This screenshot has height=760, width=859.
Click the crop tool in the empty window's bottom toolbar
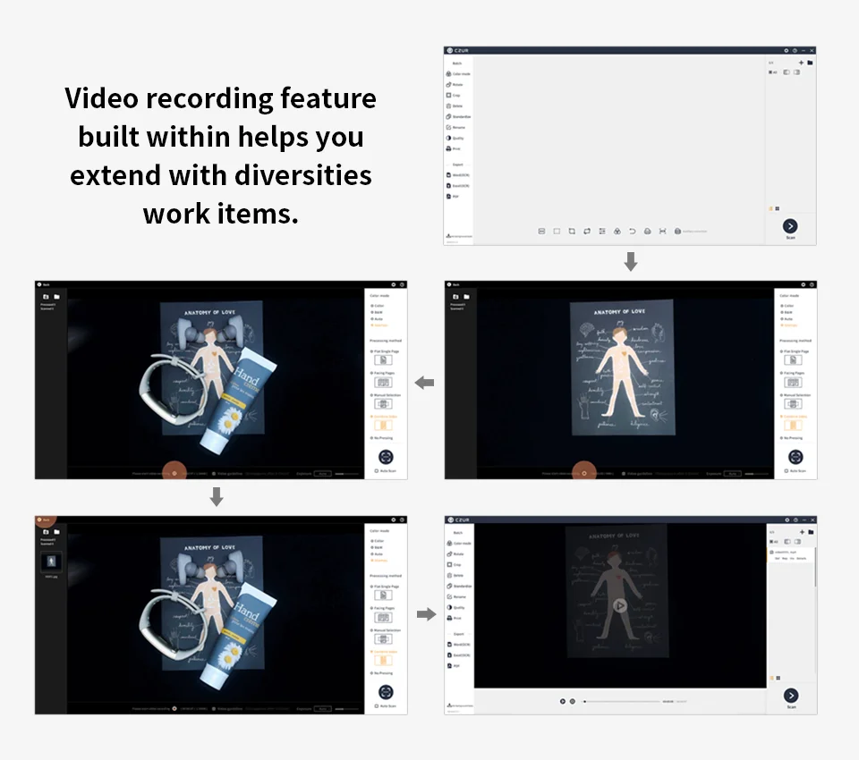click(x=572, y=232)
